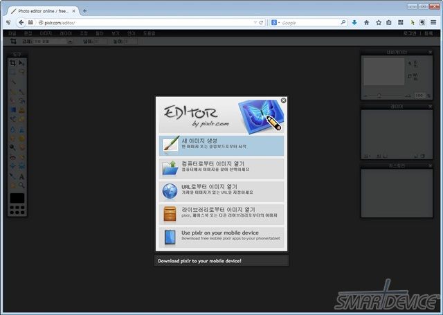The width and height of the screenshot is (443, 315).
Task: Open the search engine selector dropdown
Action: point(275,23)
